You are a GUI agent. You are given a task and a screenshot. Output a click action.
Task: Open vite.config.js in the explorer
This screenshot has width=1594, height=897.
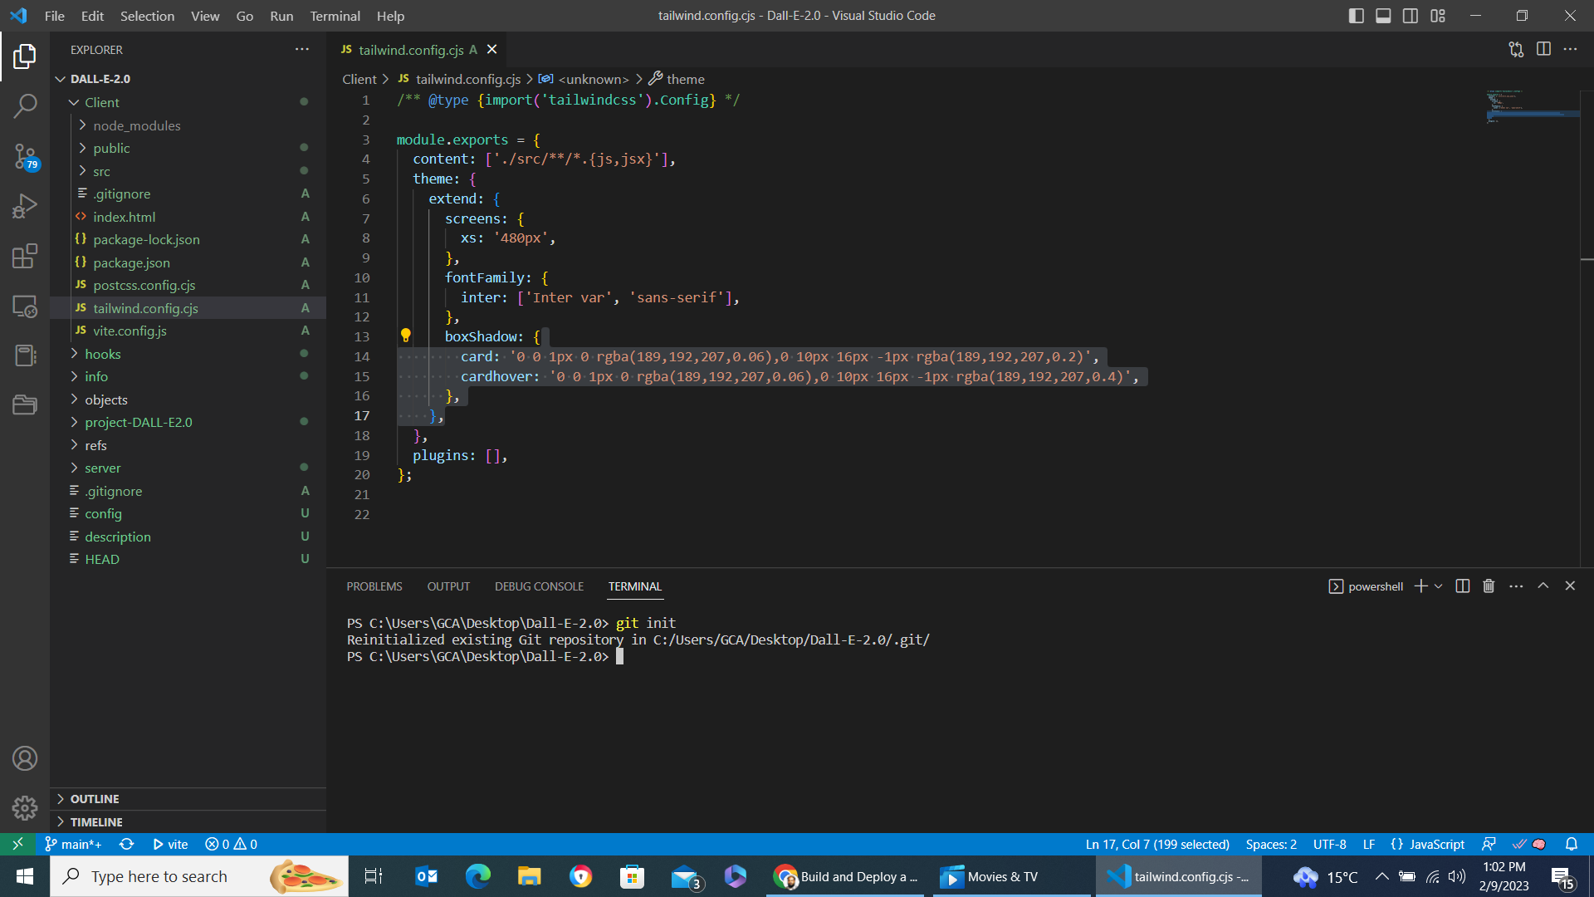point(130,331)
